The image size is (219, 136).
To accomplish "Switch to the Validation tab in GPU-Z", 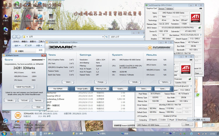I will [170, 9].
